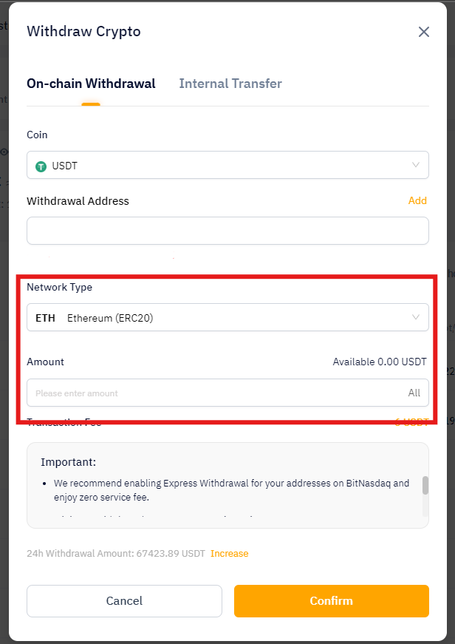
Task: Confirm the crypto withdrawal
Action: click(331, 601)
